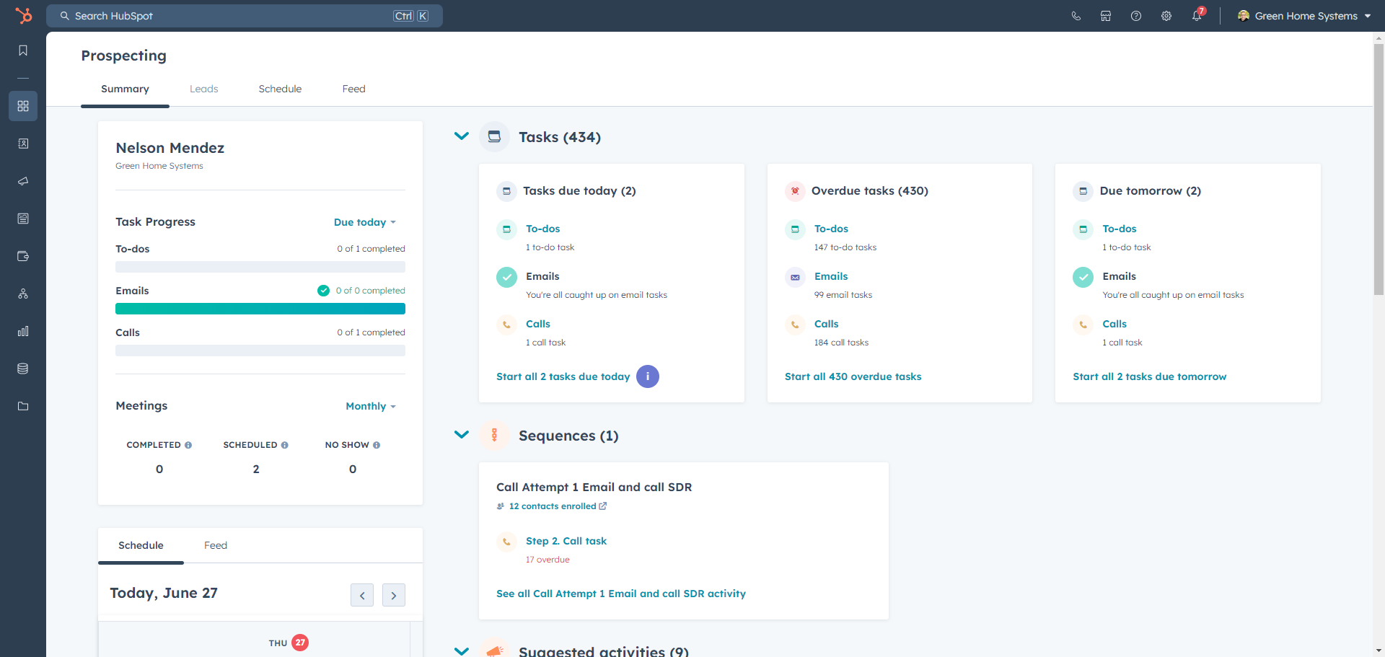1385x657 pixels.
Task: Open the Content icon in sidebar
Action: click(23, 219)
